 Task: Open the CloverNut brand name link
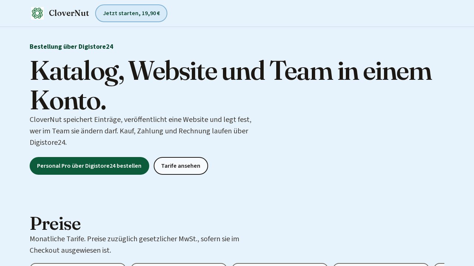point(69,13)
